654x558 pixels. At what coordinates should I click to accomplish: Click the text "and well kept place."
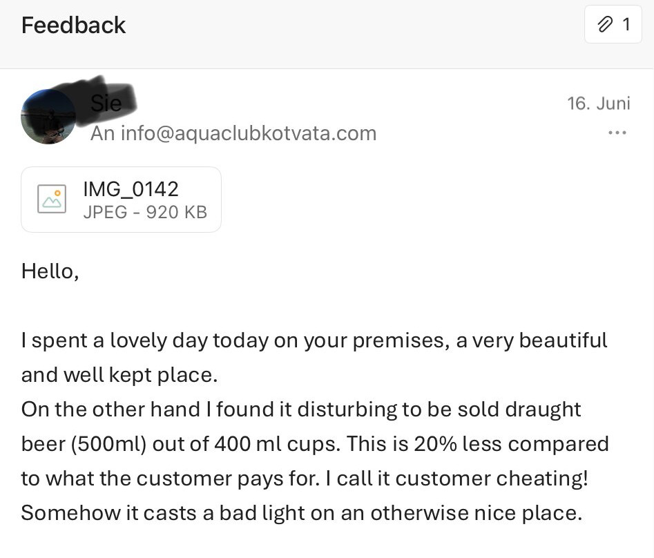click(119, 375)
